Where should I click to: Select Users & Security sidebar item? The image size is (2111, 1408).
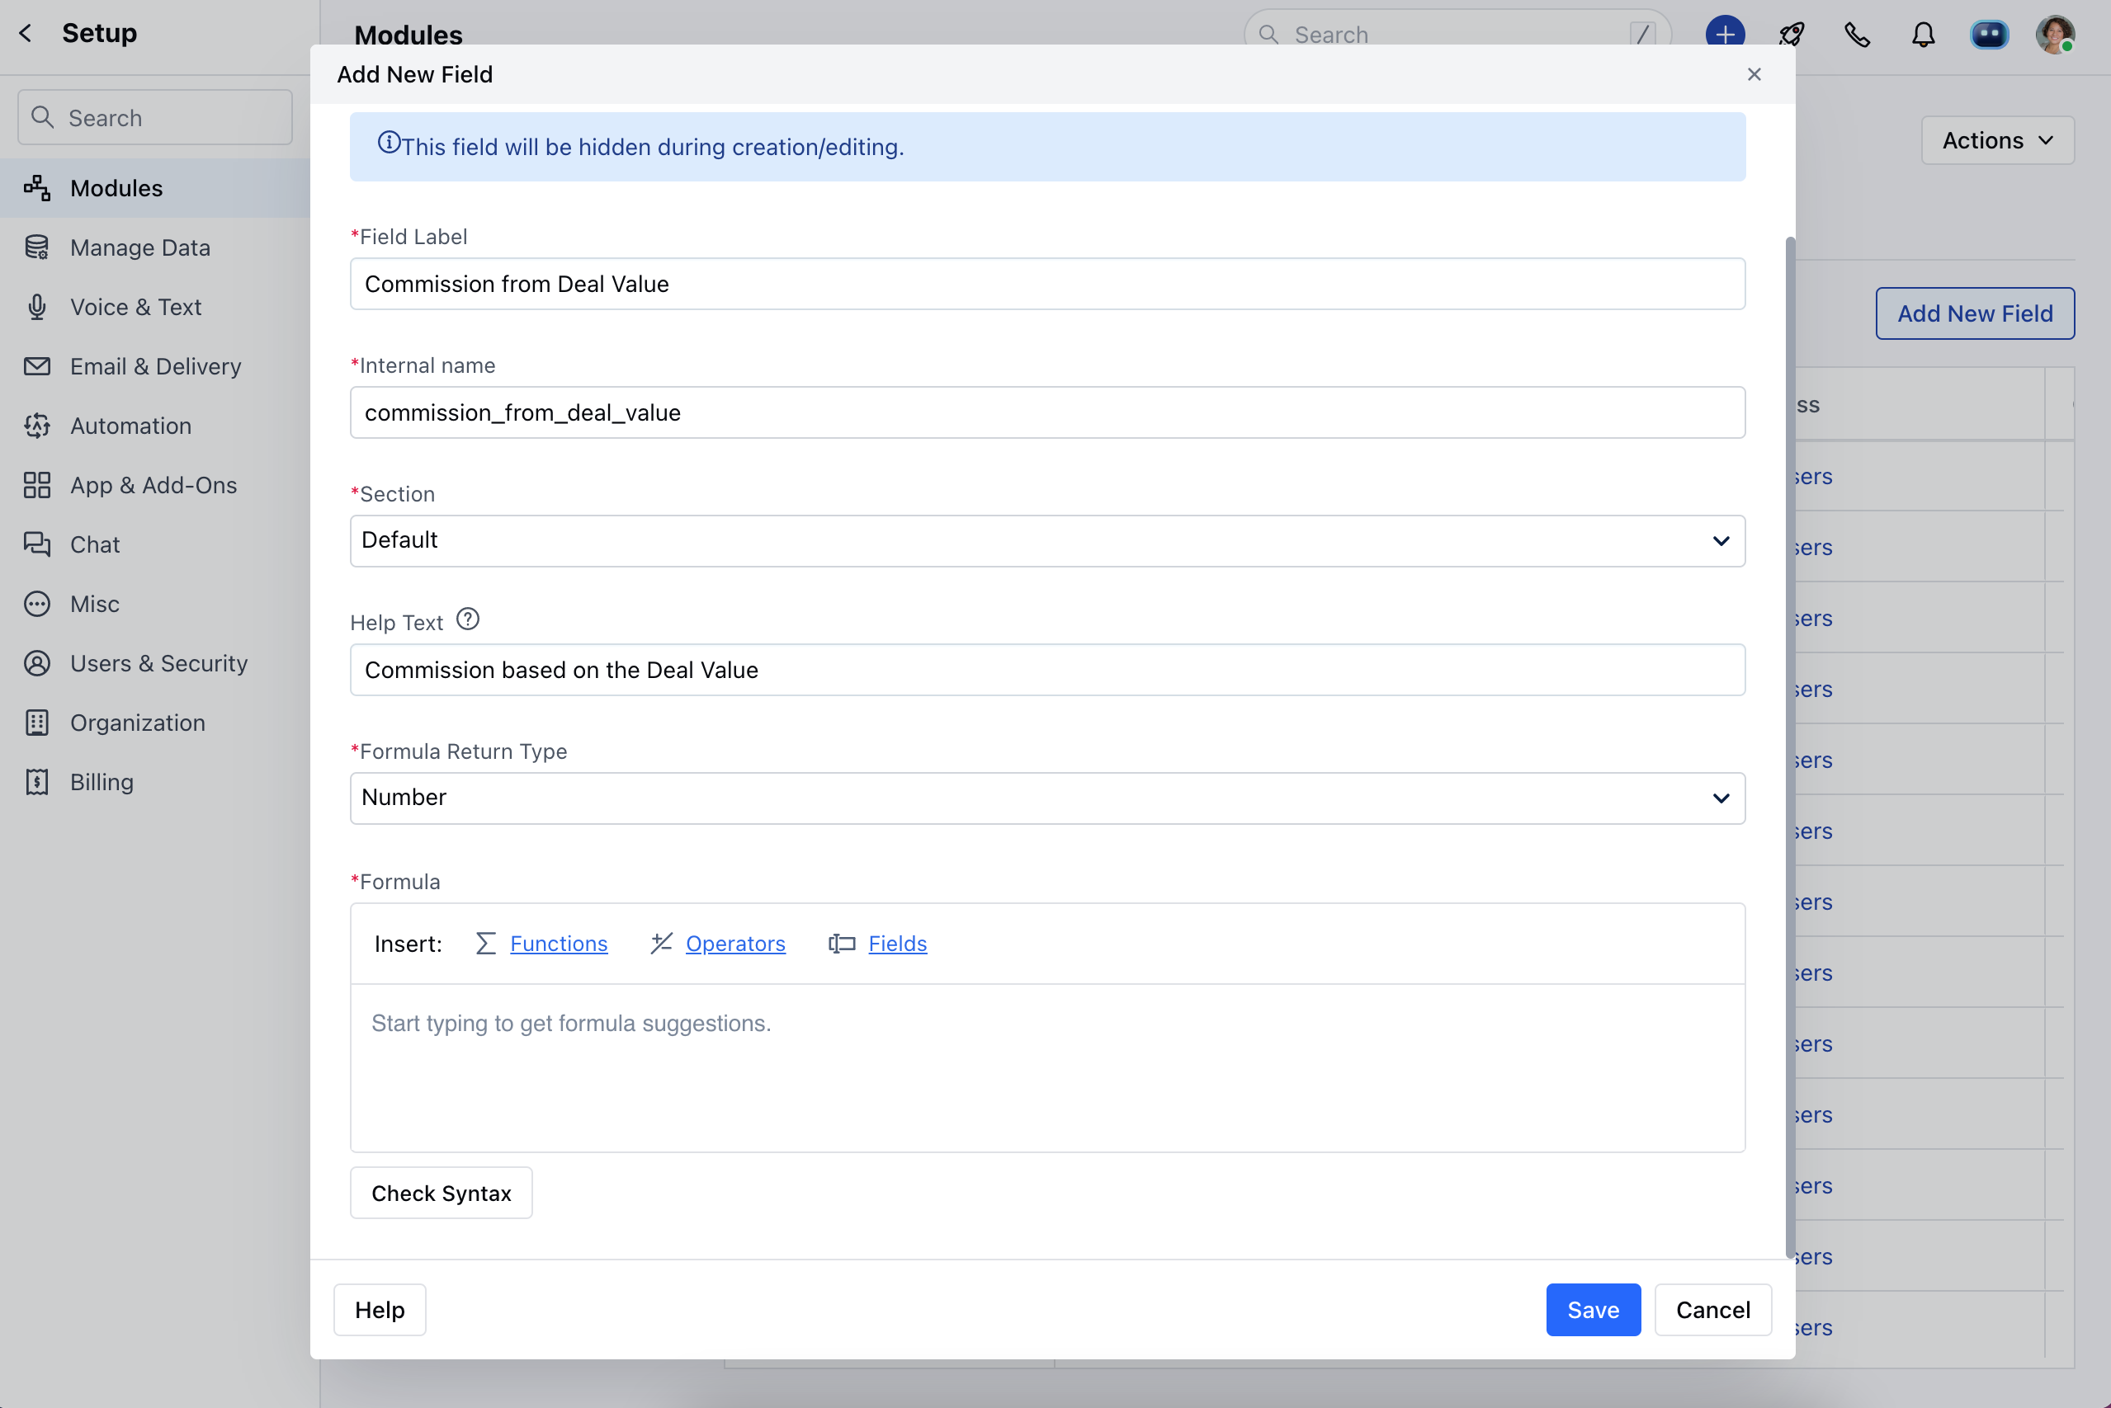coord(158,664)
